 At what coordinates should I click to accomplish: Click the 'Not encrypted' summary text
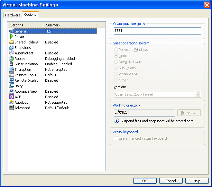point(56,70)
